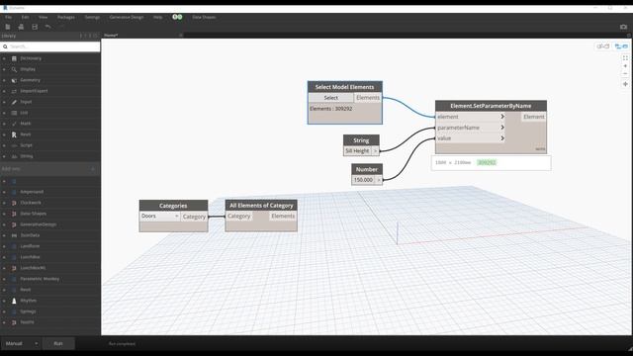The height and width of the screenshot is (356, 633).
Task: Open the Help menu
Action: 158,18
